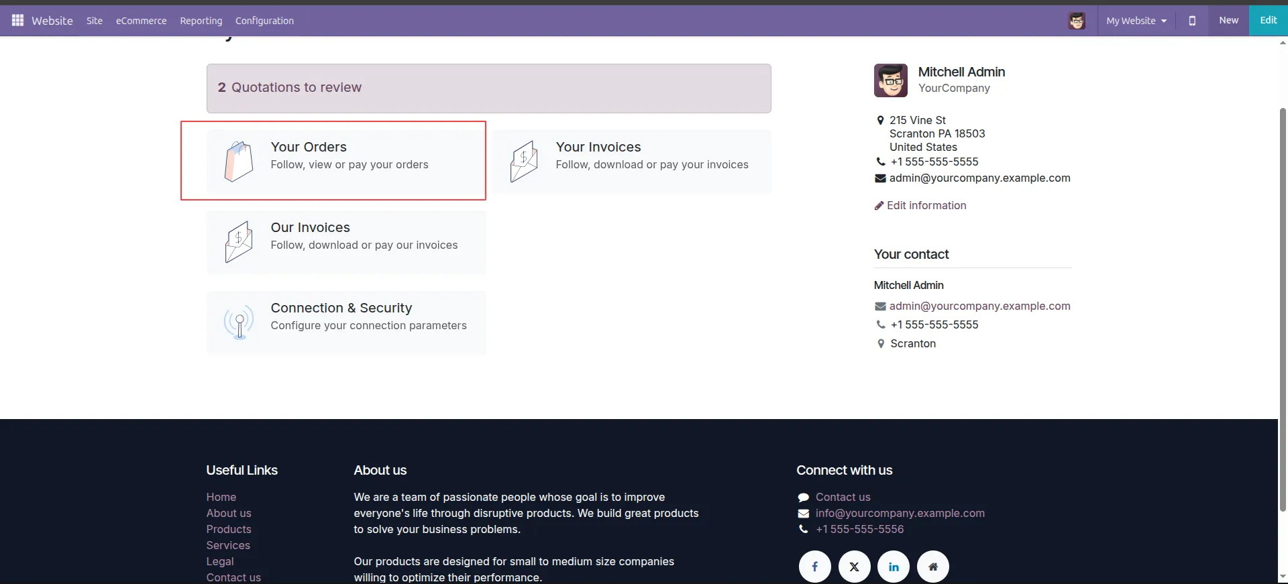Click the Your Orders shopping bag icon
Viewport: 1288px width, 584px height.
coord(239,162)
